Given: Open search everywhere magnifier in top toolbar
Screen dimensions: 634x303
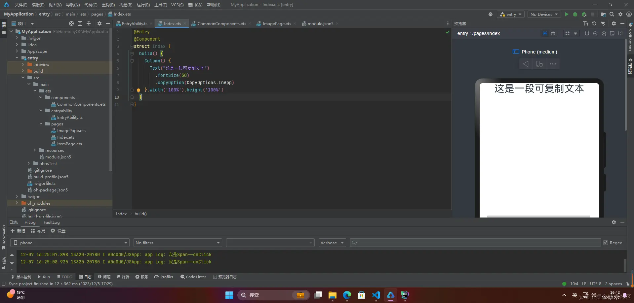Looking at the screenshot, I should (612, 14).
